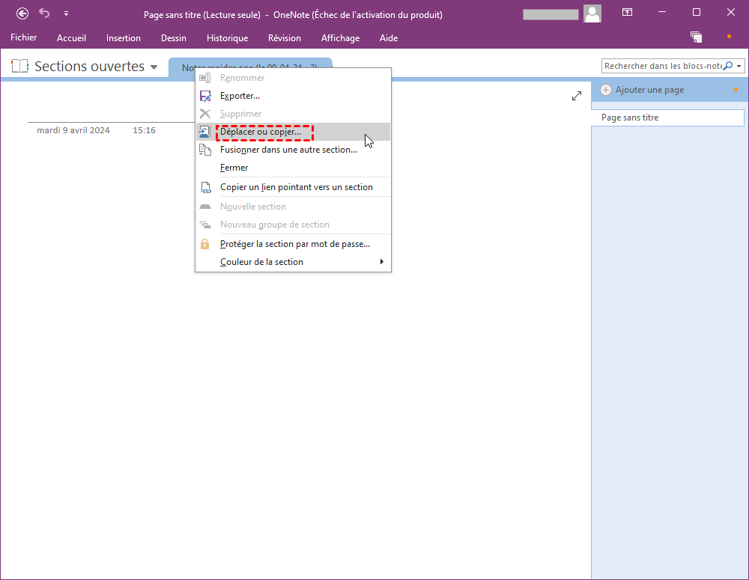
Task: Expand page to full view arrow icon
Action: pyautogui.click(x=576, y=96)
